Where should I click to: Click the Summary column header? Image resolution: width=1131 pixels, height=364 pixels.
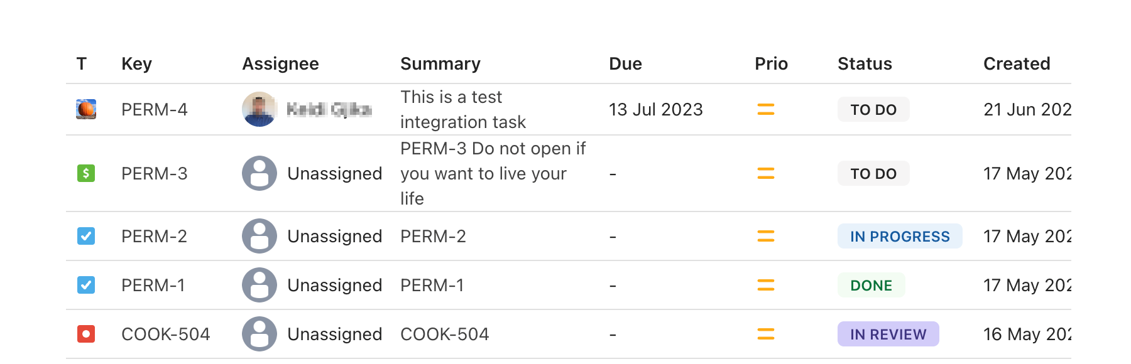pyautogui.click(x=440, y=64)
